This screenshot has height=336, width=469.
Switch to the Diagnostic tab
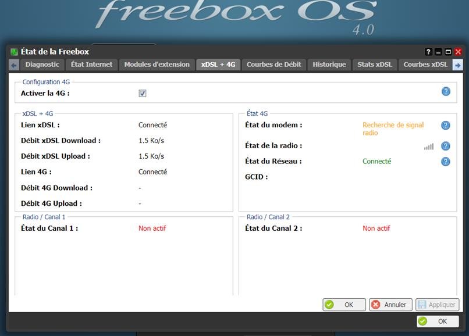click(x=42, y=65)
